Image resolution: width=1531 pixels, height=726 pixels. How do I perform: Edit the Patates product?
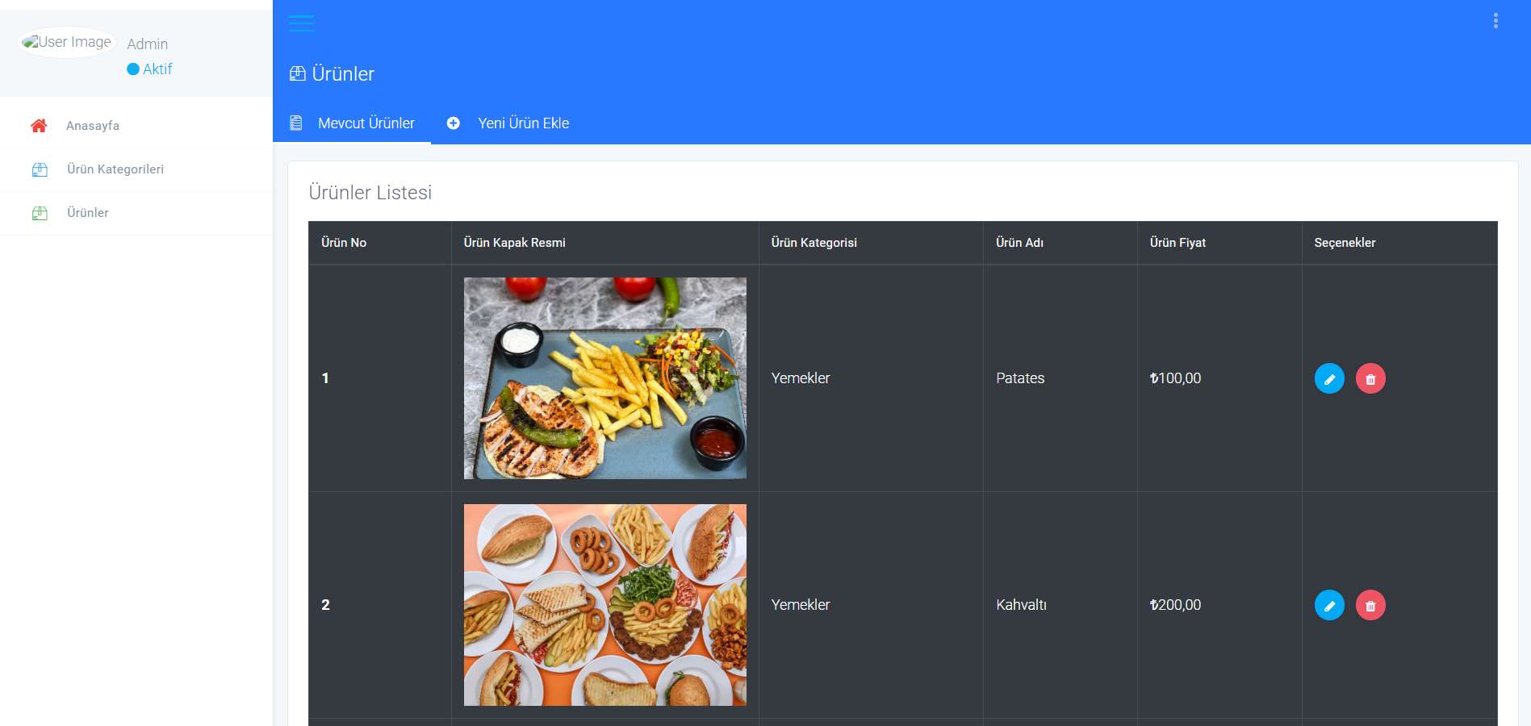coord(1328,378)
